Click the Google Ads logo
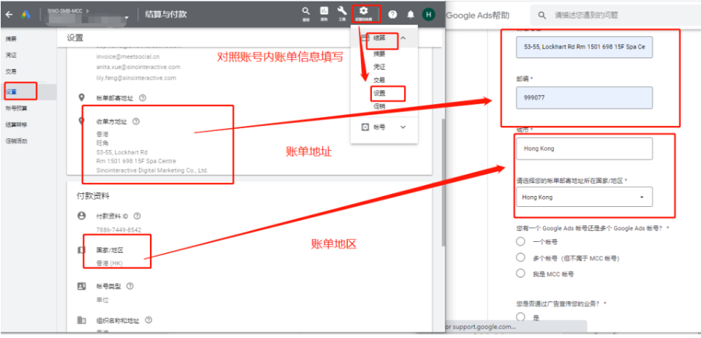The image size is (701, 338). 25,15
